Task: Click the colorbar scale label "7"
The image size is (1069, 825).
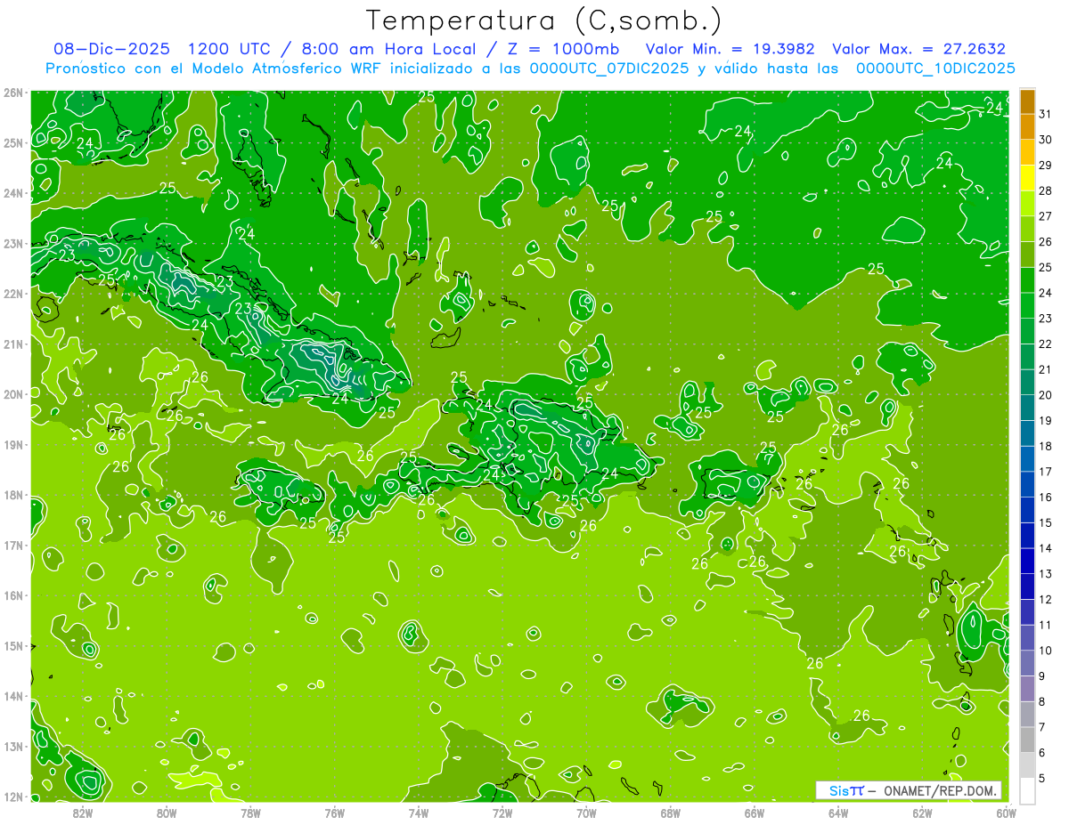Action: (1043, 727)
